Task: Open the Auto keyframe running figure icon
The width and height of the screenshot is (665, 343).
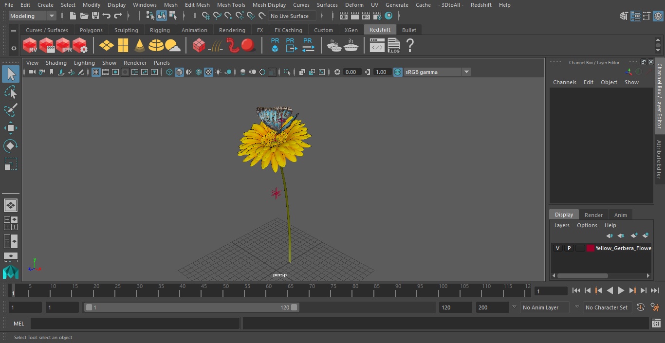Action: 655,307
